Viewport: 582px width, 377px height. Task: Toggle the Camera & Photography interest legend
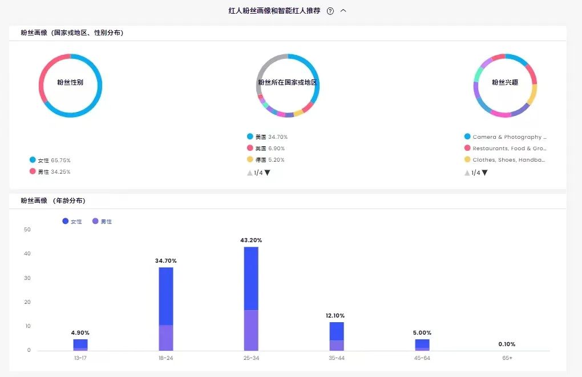click(x=506, y=137)
